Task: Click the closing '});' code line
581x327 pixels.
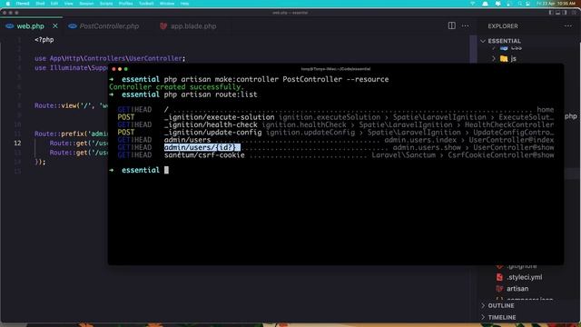Action: [x=40, y=162]
